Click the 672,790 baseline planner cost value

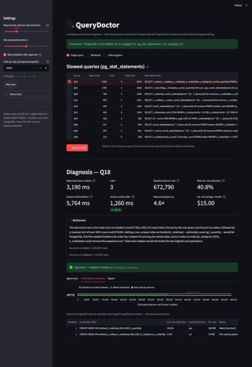(x=164, y=187)
